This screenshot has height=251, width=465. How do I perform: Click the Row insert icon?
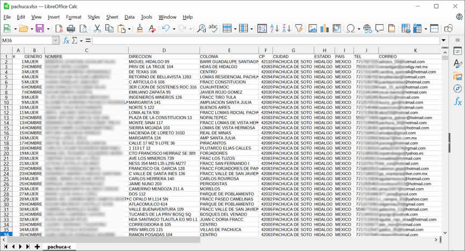point(227,28)
